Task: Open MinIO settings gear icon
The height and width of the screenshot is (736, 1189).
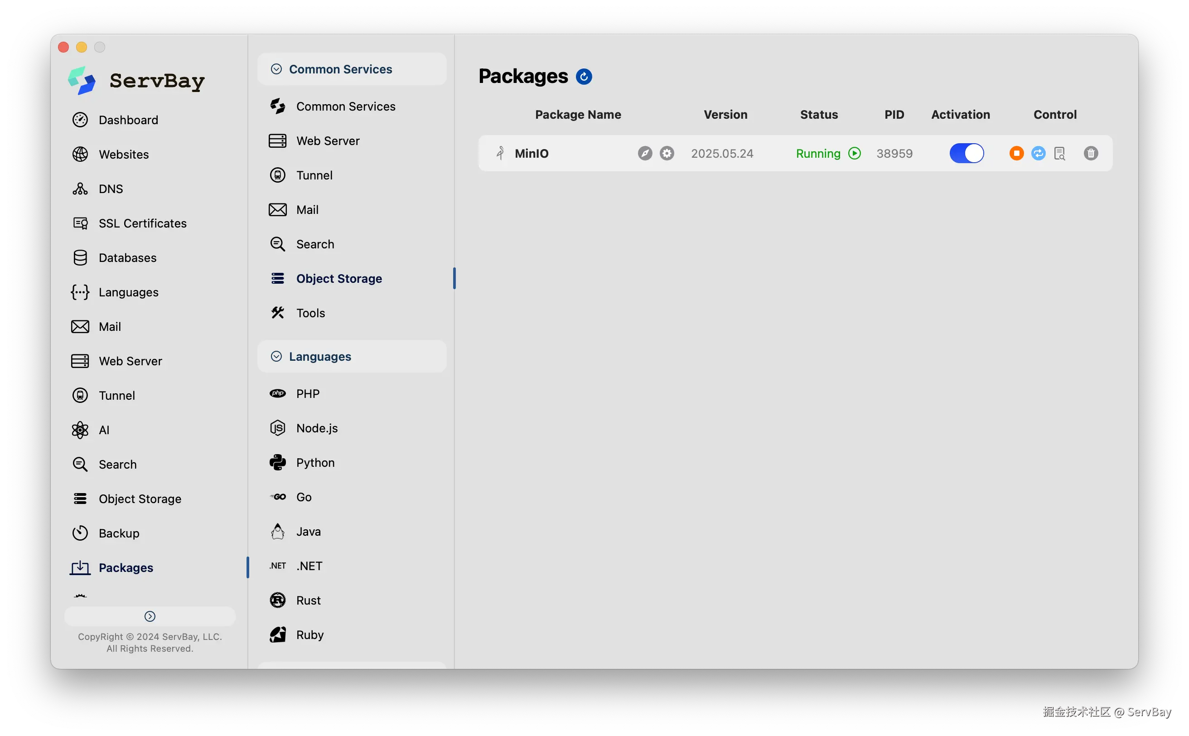Action: click(x=667, y=153)
